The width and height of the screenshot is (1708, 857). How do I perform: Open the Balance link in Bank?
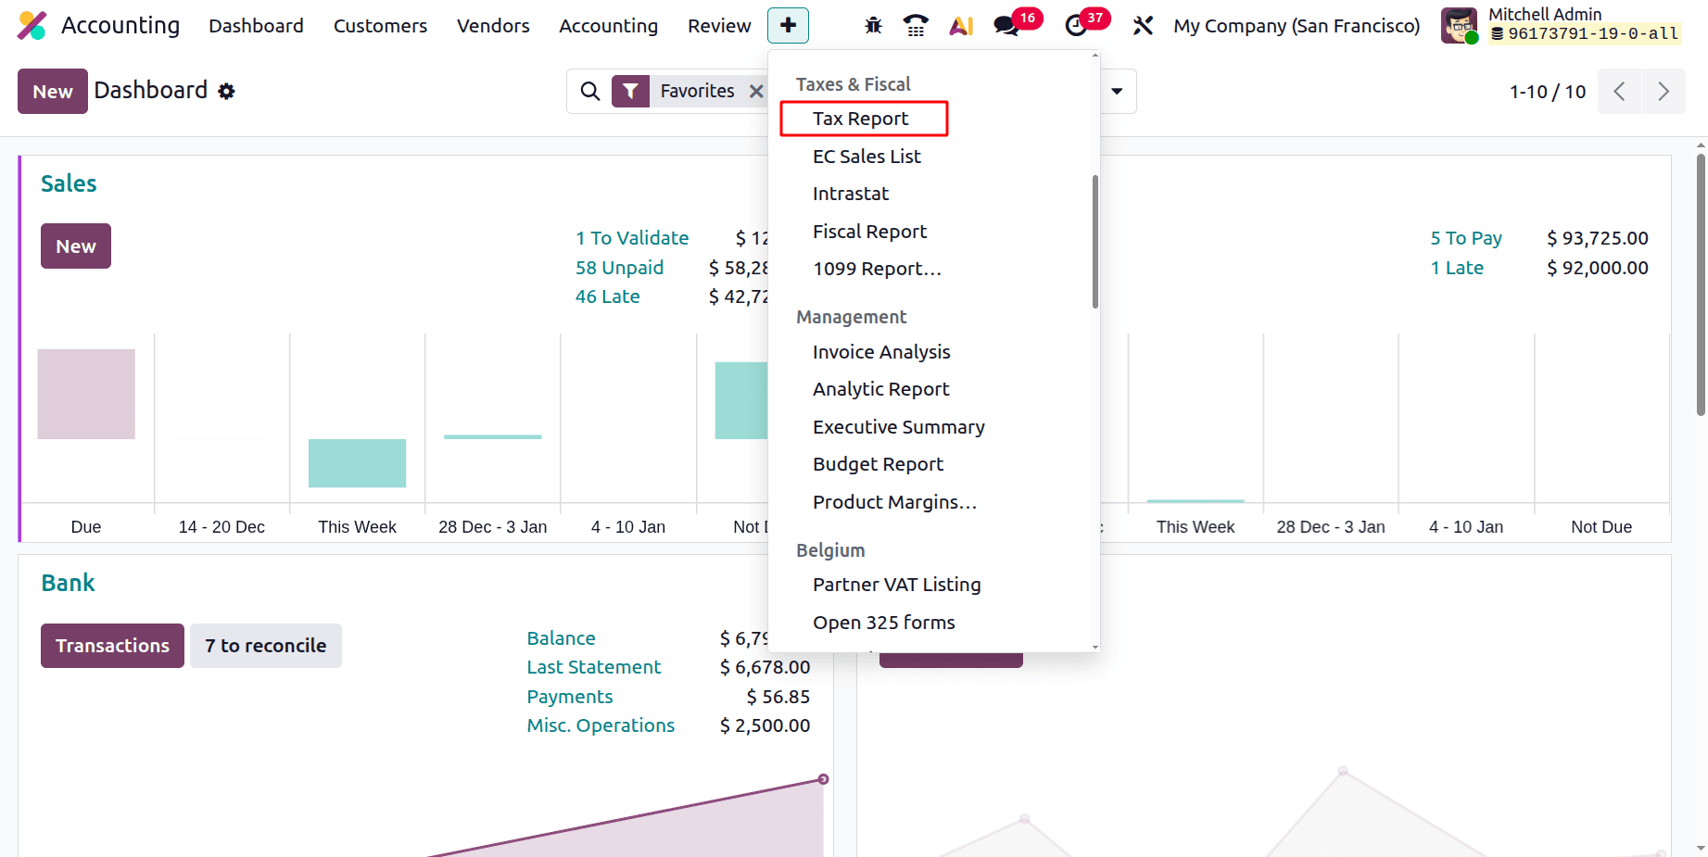pyautogui.click(x=561, y=638)
